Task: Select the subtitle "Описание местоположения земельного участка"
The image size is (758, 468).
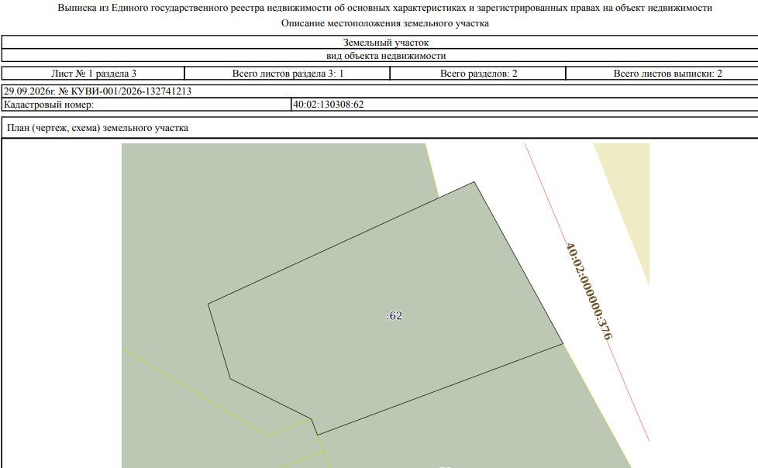Action: pyautogui.click(x=384, y=23)
